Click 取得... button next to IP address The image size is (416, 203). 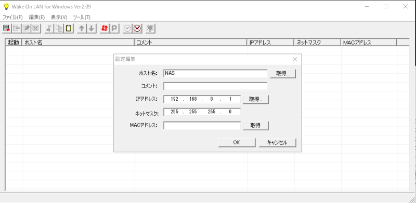(256, 99)
